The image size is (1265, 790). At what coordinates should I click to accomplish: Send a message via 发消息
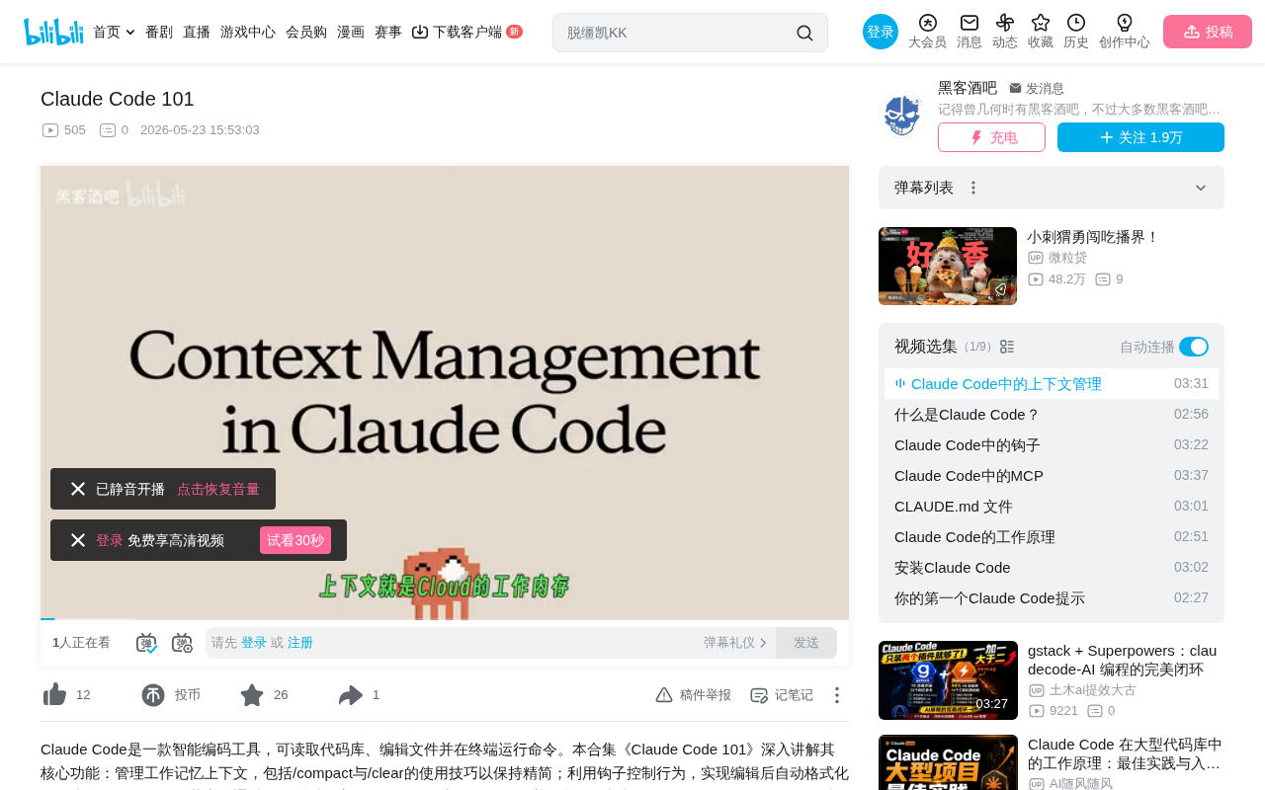[x=1037, y=88]
